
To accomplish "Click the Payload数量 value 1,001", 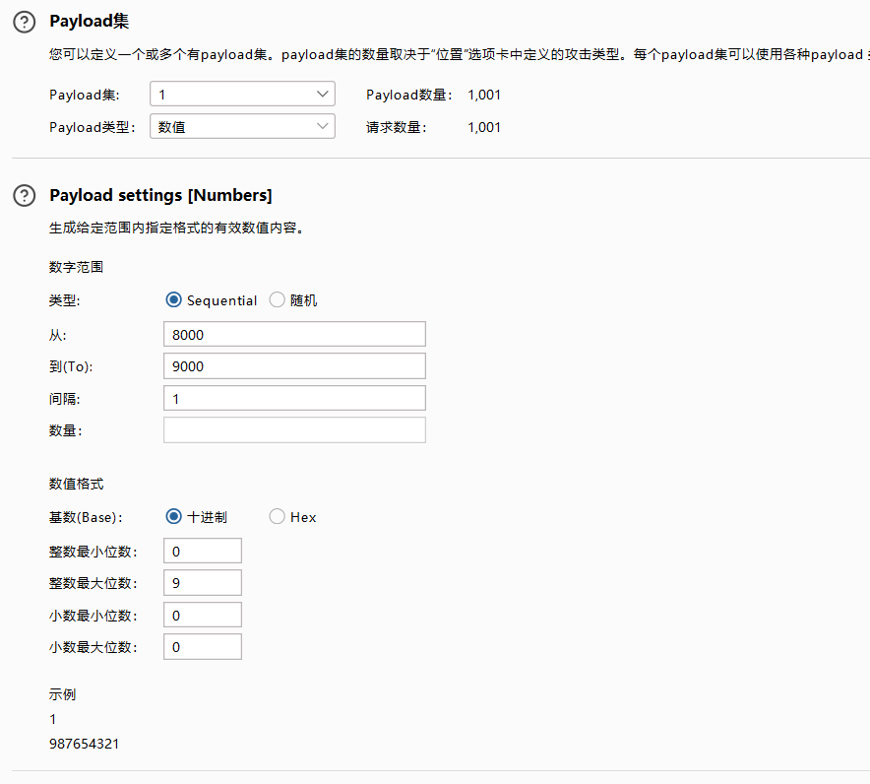I will (484, 96).
